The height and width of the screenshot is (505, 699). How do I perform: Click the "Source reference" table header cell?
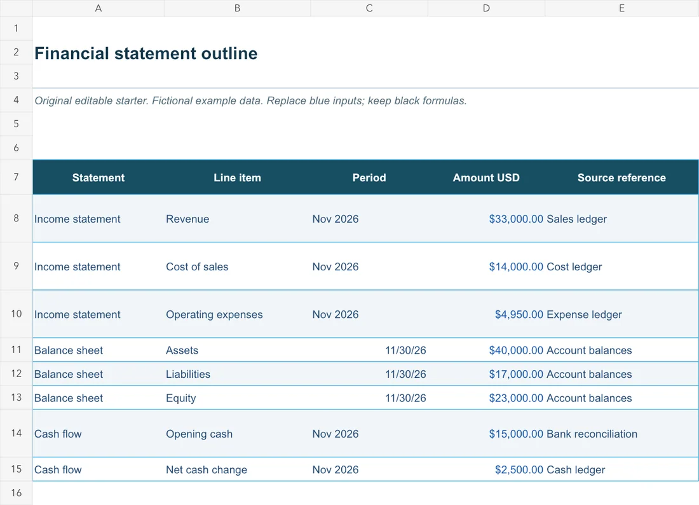(622, 177)
